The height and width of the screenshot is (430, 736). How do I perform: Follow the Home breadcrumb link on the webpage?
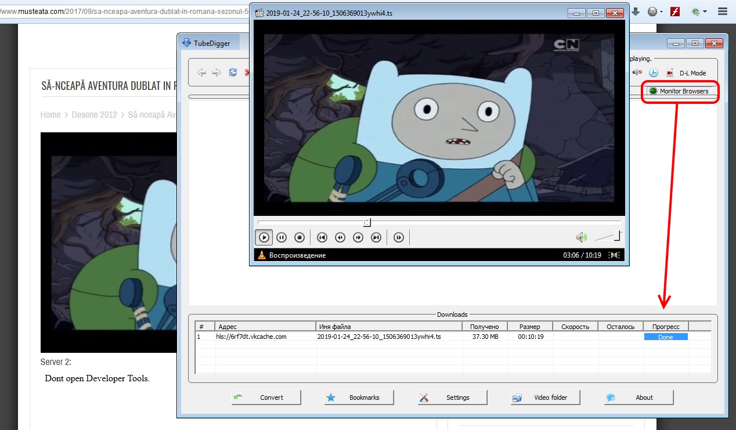(x=50, y=115)
